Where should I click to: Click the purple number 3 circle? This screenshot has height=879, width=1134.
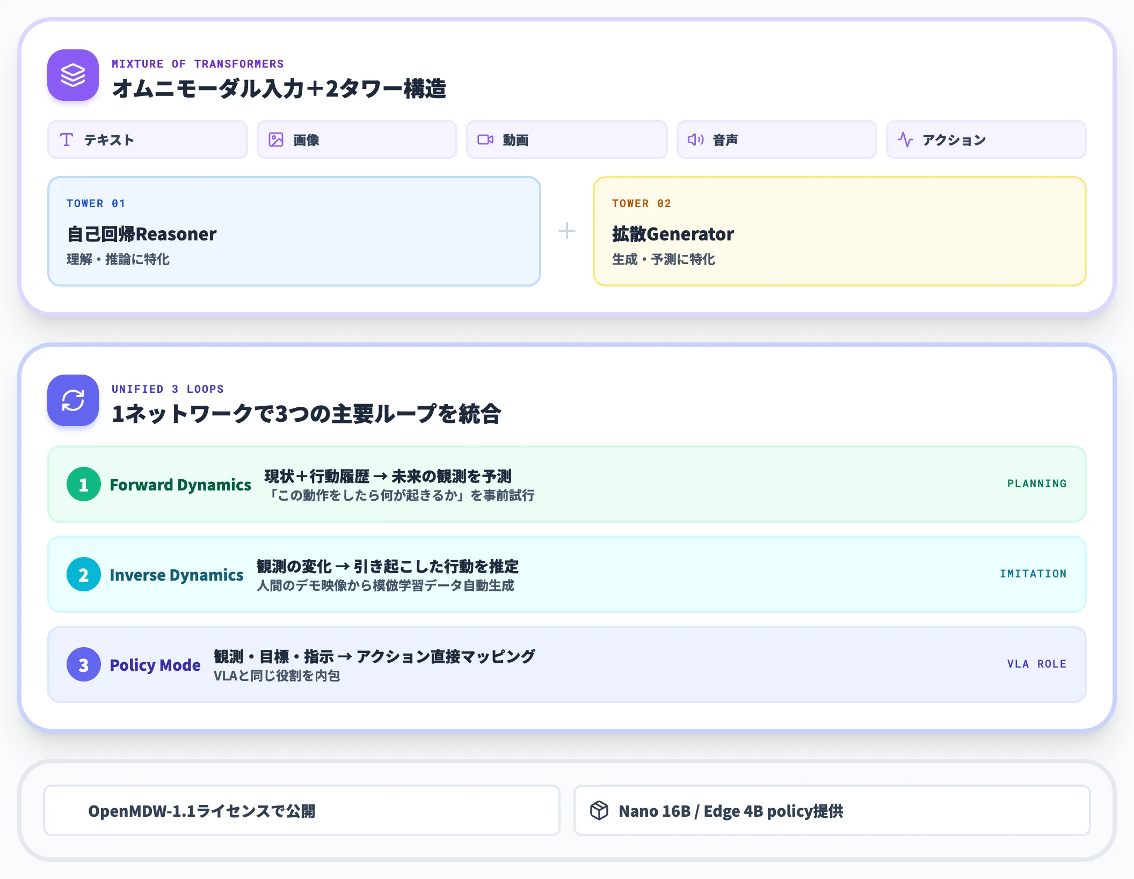[x=84, y=664]
